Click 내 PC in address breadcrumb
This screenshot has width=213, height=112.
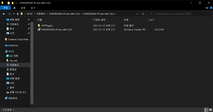click(x=30, y=14)
